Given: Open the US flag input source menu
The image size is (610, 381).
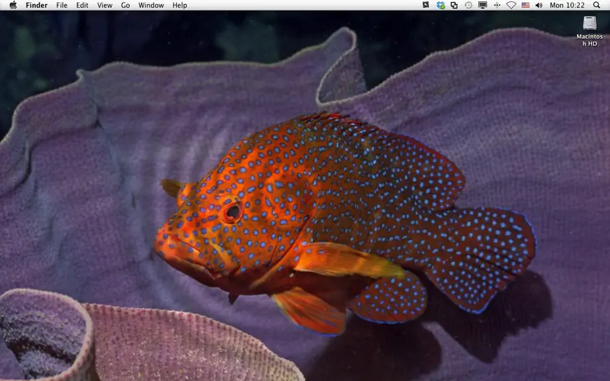Looking at the screenshot, I should click(x=525, y=5).
